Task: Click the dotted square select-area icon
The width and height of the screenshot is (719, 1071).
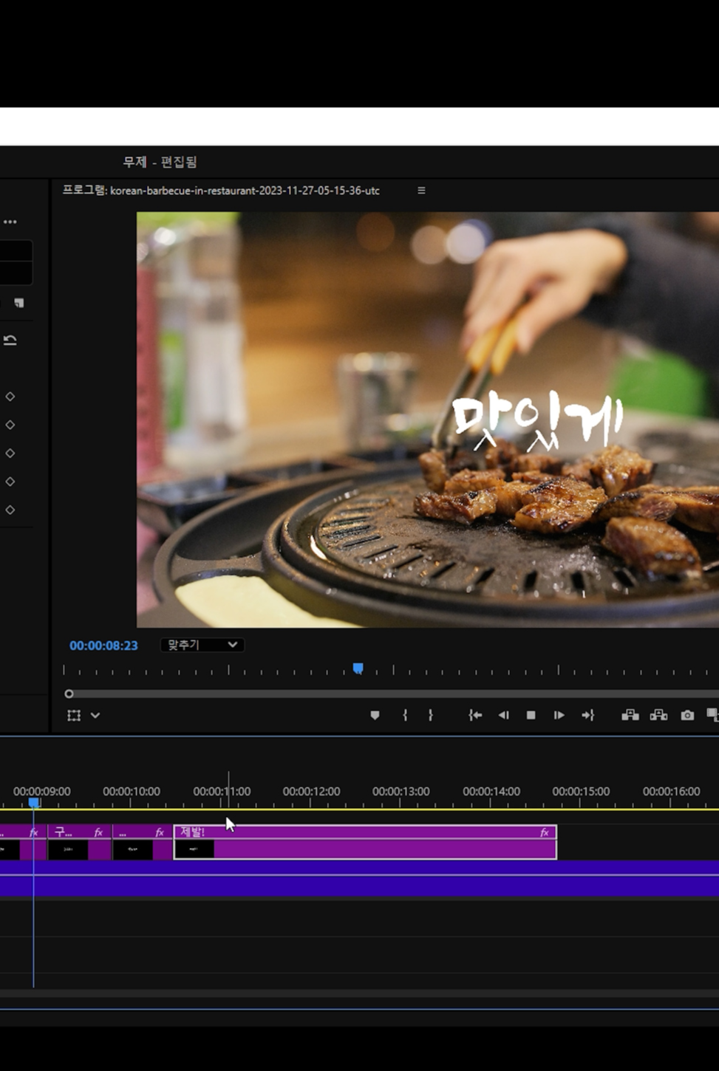Action: (74, 715)
